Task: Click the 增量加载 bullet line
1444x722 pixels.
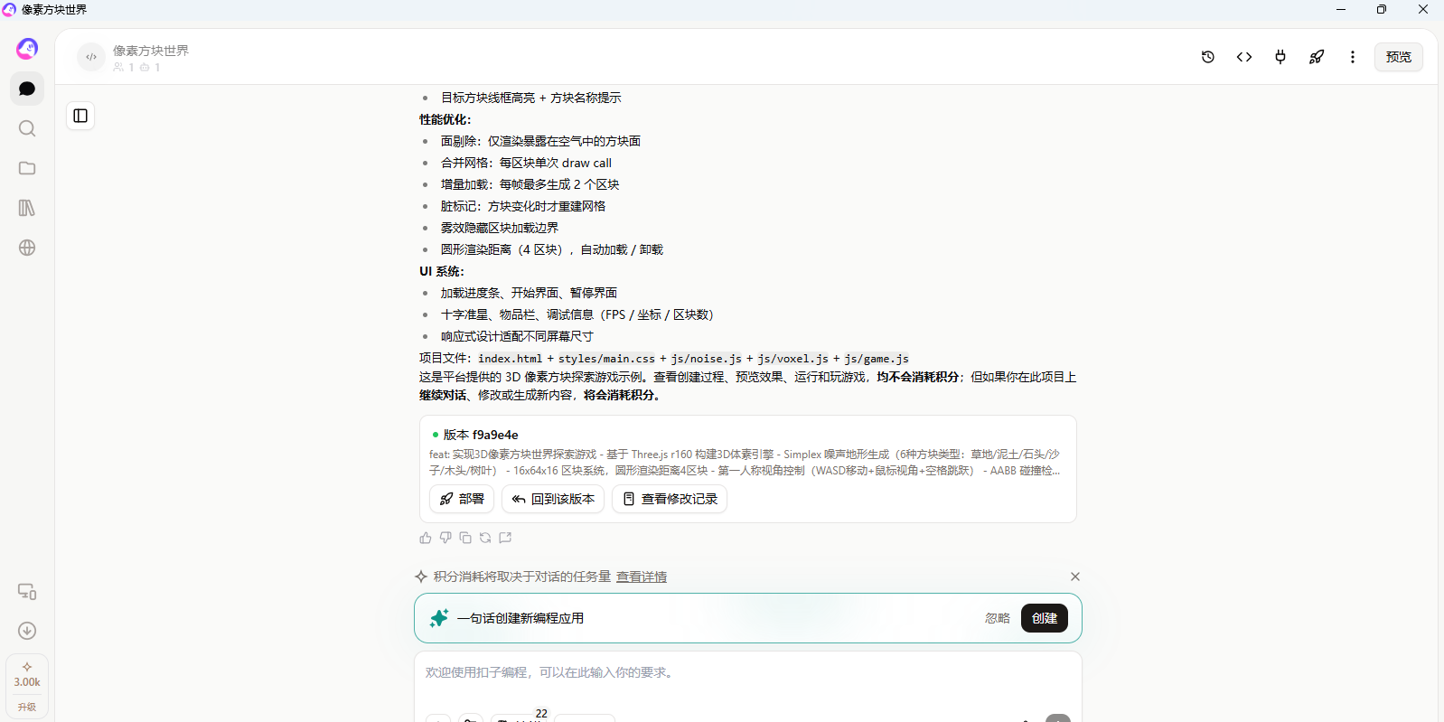Action: (x=530, y=184)
